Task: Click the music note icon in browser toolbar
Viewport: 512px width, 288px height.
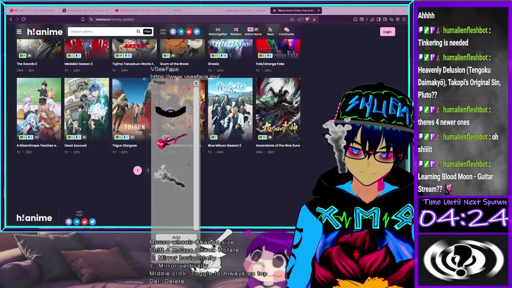Action: [x=372, y=19]
